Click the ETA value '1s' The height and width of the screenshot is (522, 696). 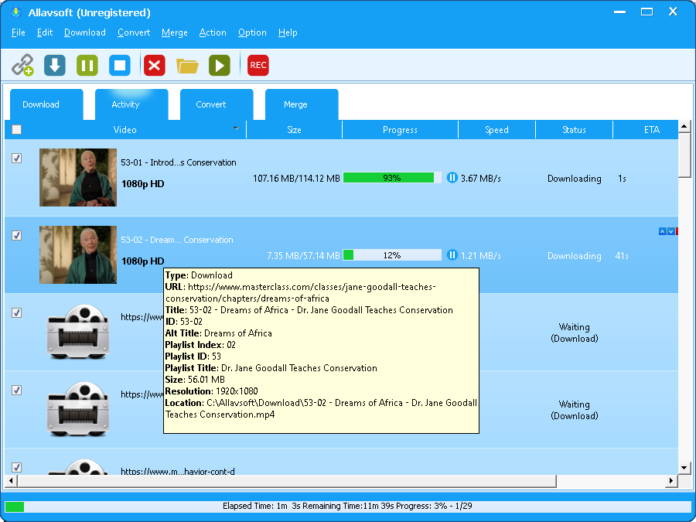(x=622, y=179)
